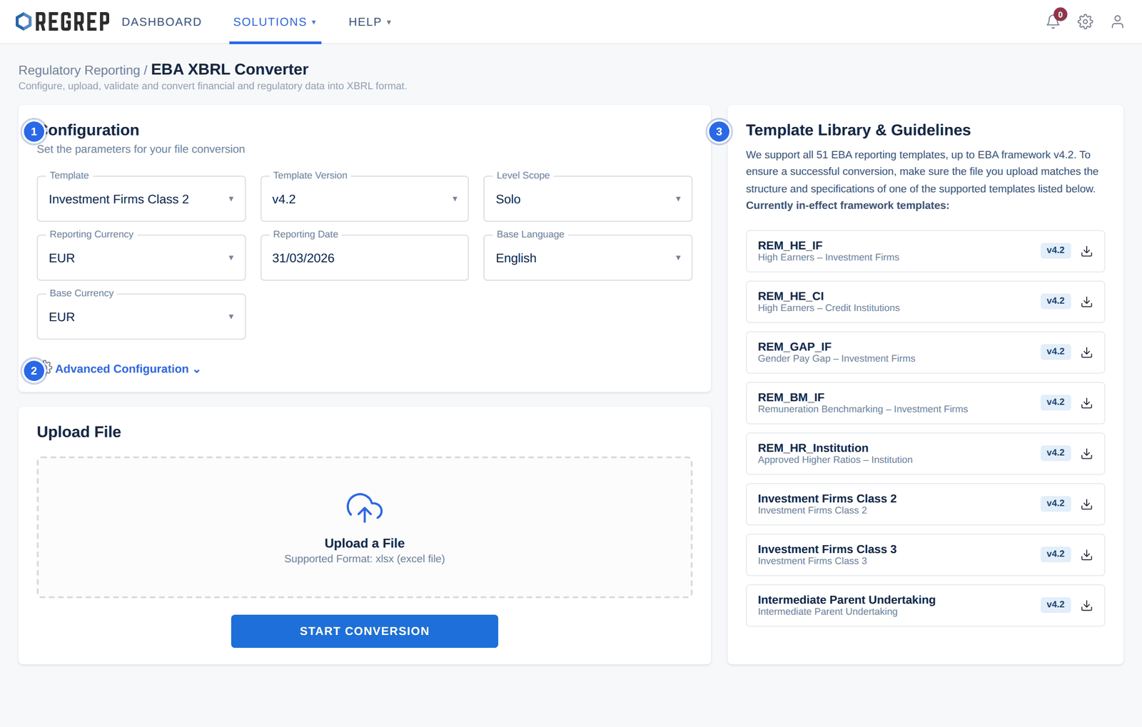1142x727 pixels.
Task: Click the v4.2 badge on REM_HR_Institution
Action: 1056,453
